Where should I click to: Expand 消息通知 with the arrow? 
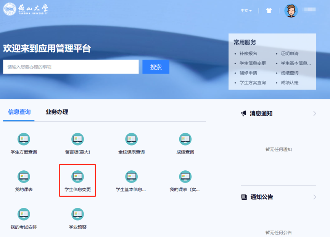pos(315,114)
